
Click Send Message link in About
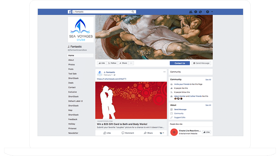click(180, 110)
